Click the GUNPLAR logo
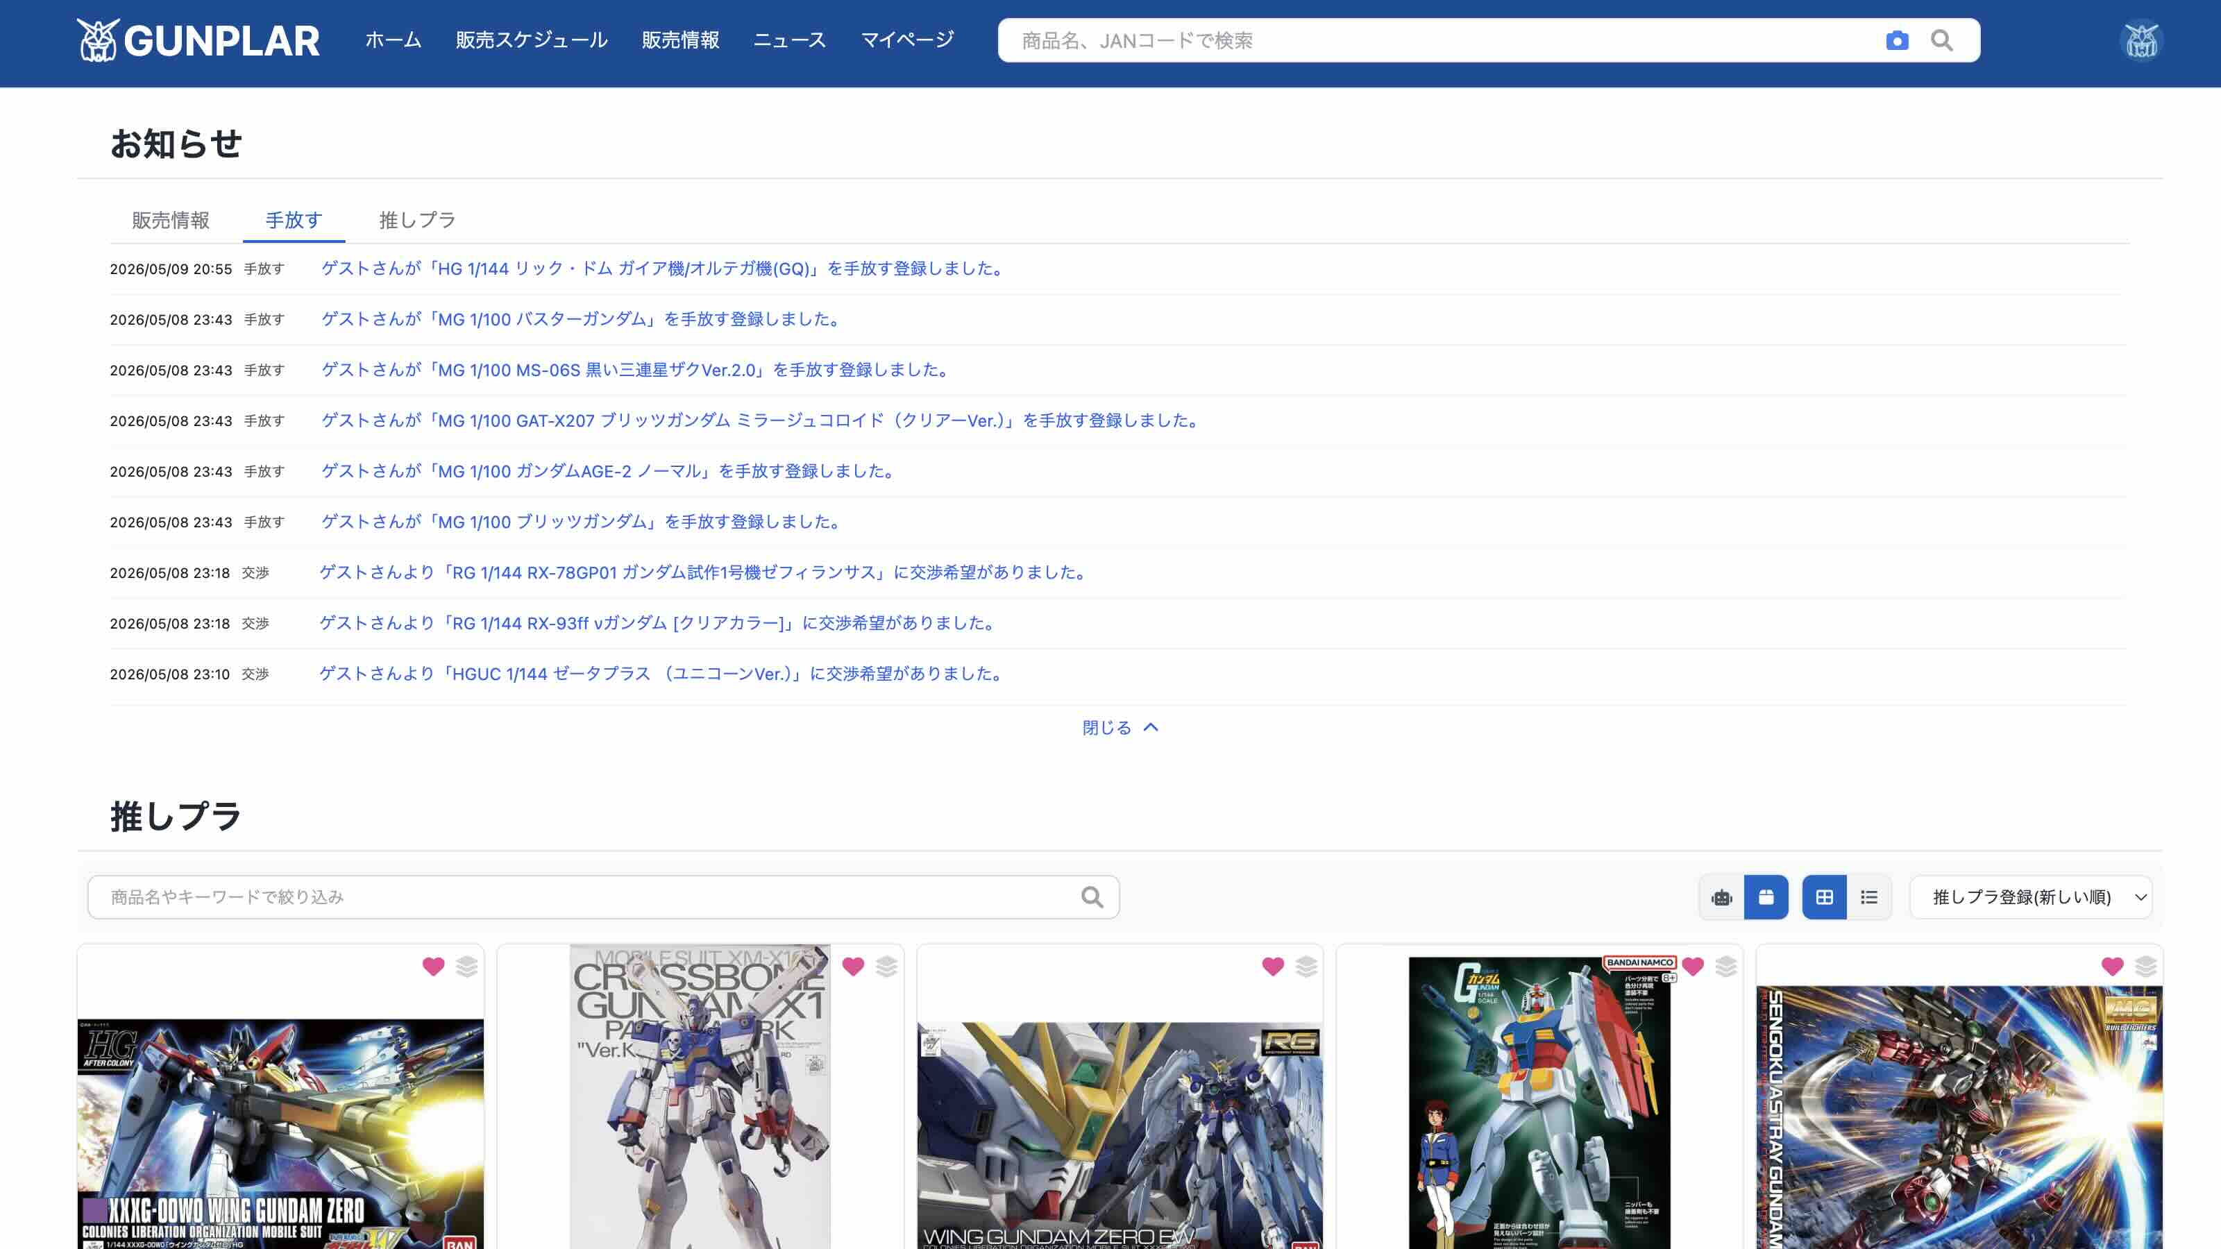 click(199, 40)
